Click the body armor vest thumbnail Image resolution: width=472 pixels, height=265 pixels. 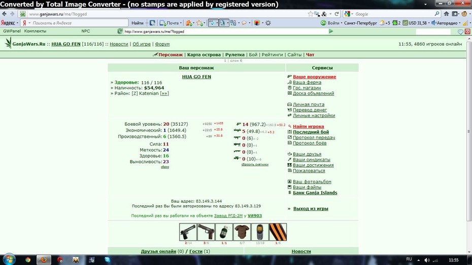[x=242, y=232]
